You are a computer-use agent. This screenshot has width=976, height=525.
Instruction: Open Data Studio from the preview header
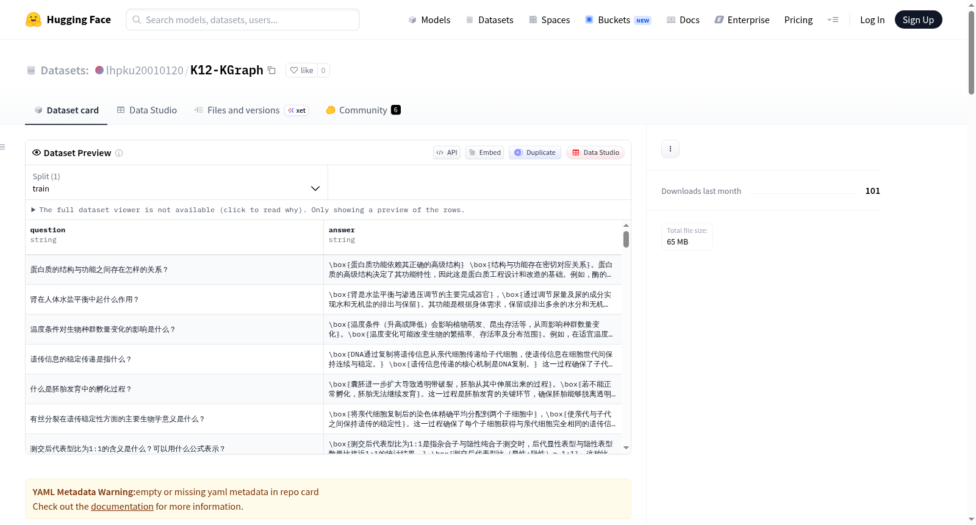595,152
